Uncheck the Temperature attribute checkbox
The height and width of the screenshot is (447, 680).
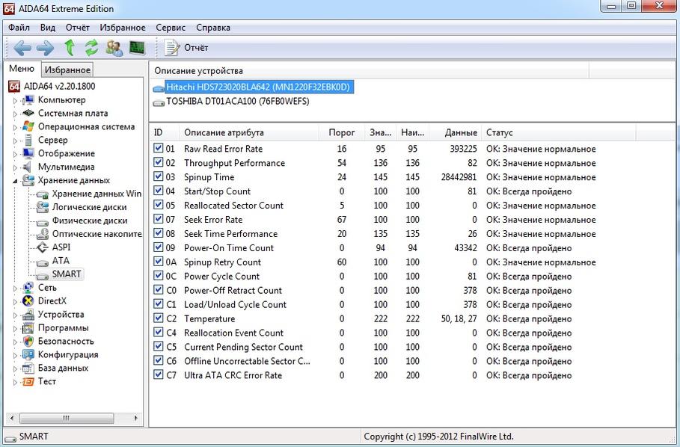[159, 318]
